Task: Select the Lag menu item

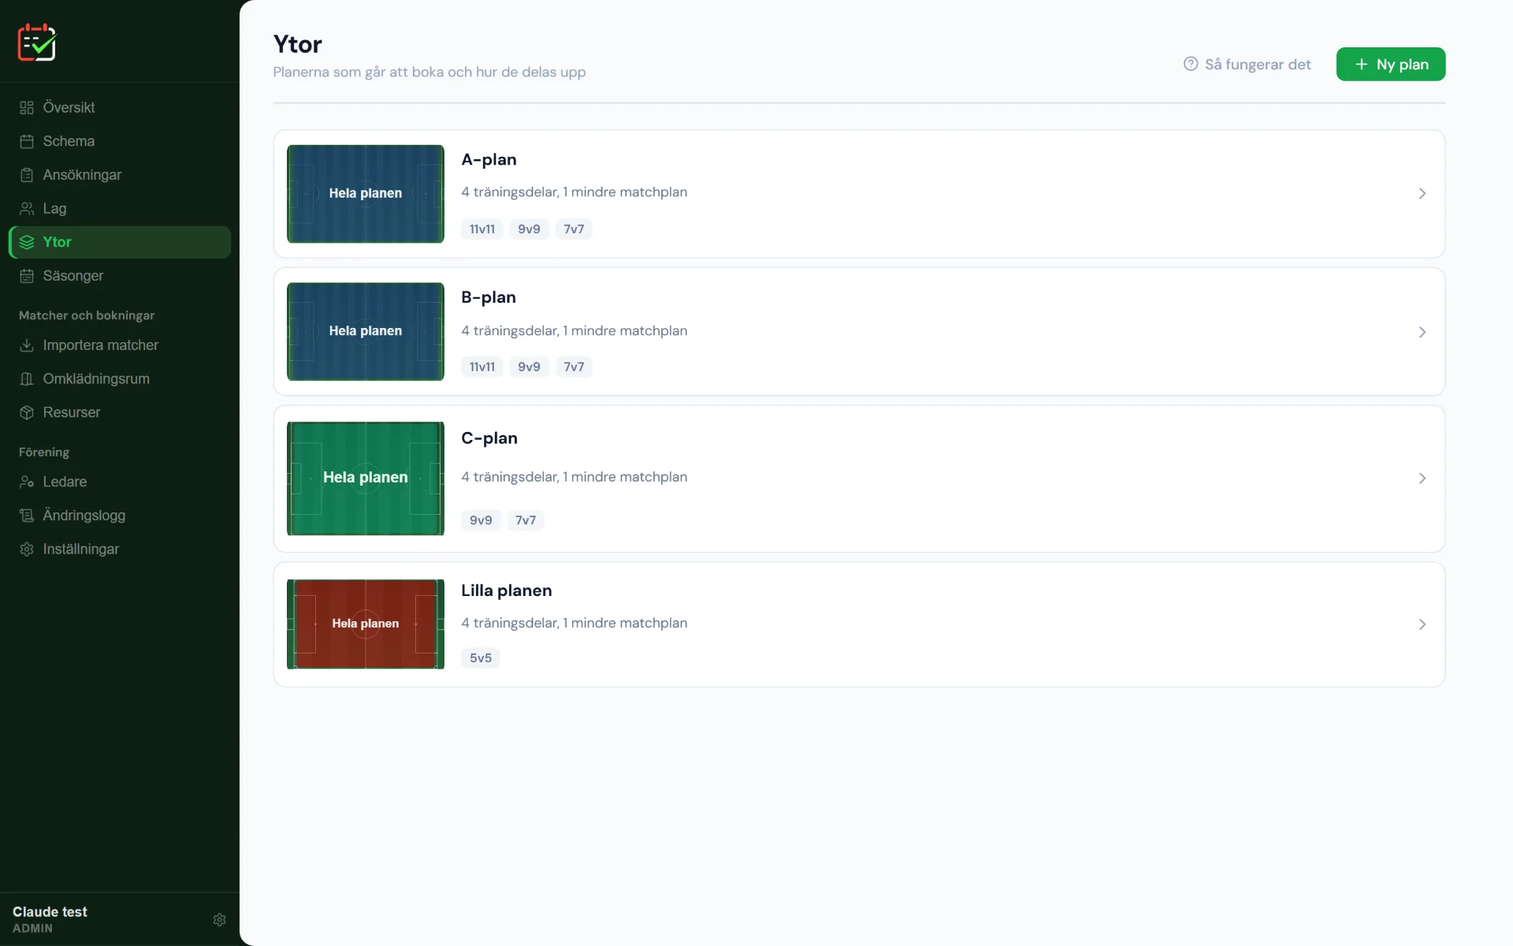Action: click(120, 209)
